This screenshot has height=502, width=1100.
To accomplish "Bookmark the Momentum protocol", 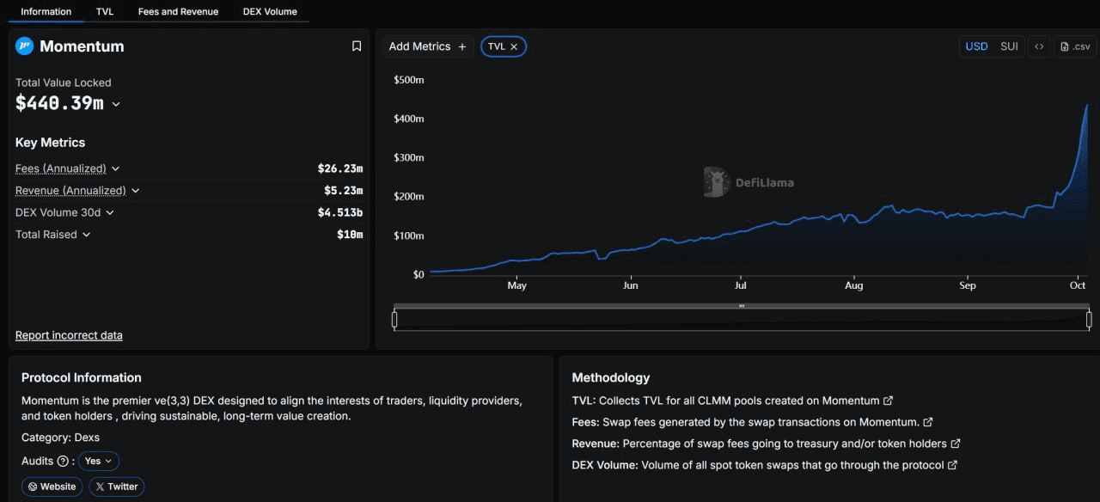I will (x=357, y=46).
